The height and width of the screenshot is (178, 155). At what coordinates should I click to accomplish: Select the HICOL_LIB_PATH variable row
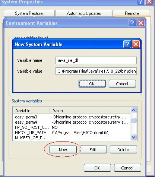coord(72,133)
